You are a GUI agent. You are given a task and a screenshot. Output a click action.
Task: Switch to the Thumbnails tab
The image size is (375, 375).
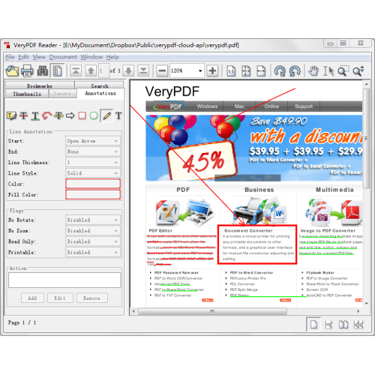click(x=27, y=94)
